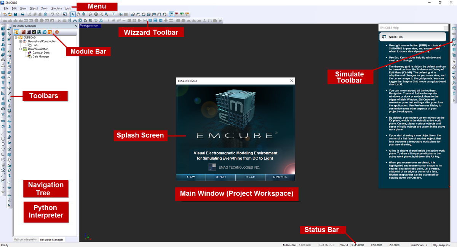Open the orange module in the Module Bar
457x247 pixels.
(50, 32)
